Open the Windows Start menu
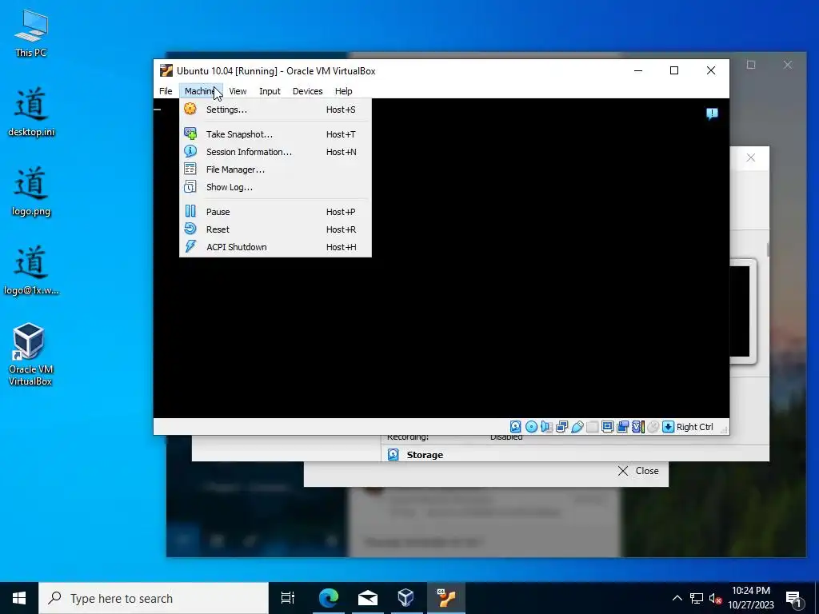Viewport: 819px width, 614px height. (x=19, y=598)
